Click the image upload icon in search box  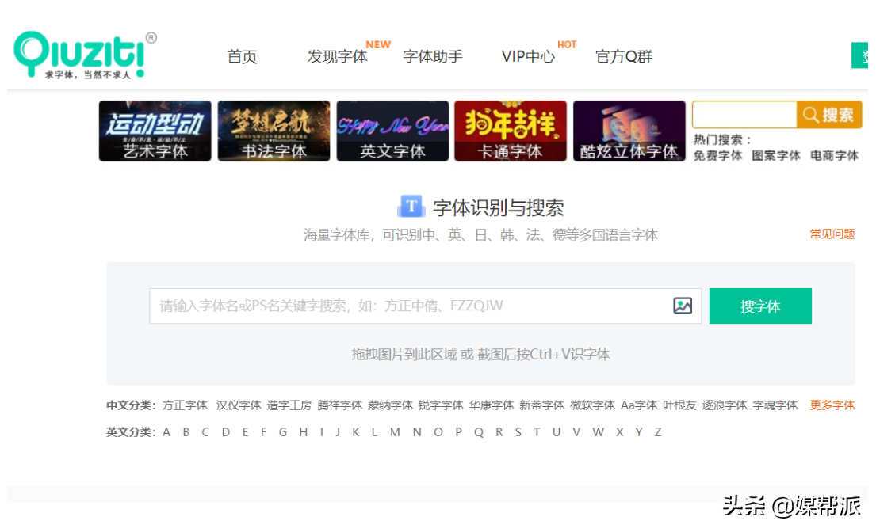(x=682, y=306)
